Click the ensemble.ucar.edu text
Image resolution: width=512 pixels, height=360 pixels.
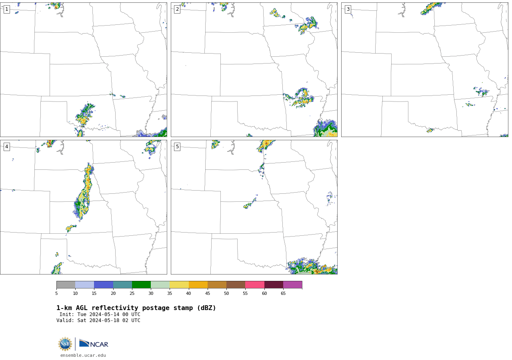pyautogui.click(x=83, y=355)
